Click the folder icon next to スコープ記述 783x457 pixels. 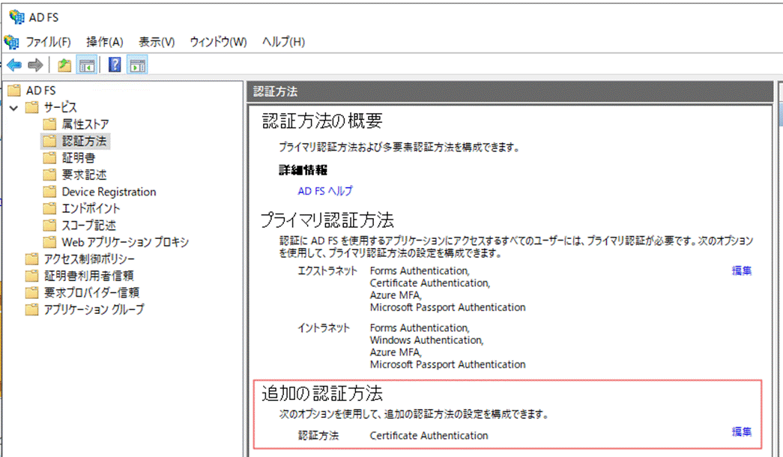coord(49,226)
